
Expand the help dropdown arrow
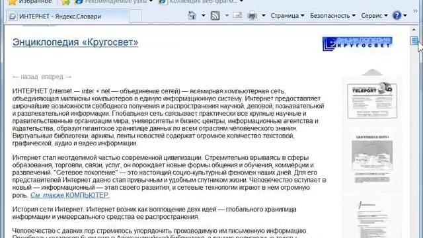(405, 16)
